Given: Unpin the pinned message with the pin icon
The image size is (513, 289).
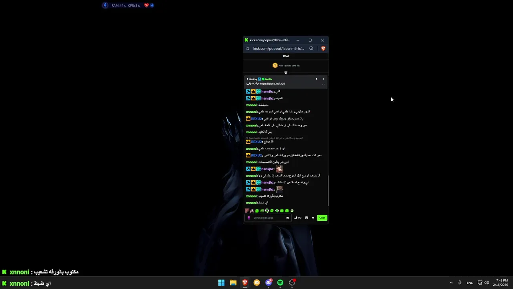Looking at the screenshot, I should (x=316, y=79).
